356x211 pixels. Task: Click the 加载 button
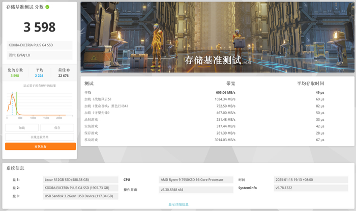[22, 128]
